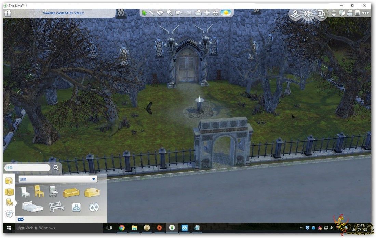Select the Eyedropper tool
This screenshot has height=238, width=376.
coord(151,13)
